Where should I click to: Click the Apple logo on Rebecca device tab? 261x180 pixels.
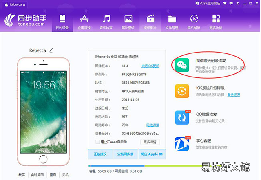(x=7, y=4)
